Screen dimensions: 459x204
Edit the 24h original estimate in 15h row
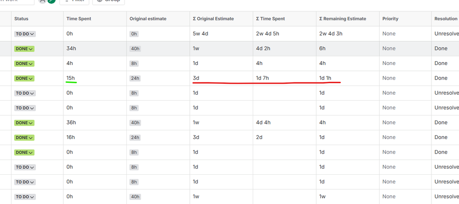[x=135, y=78]
